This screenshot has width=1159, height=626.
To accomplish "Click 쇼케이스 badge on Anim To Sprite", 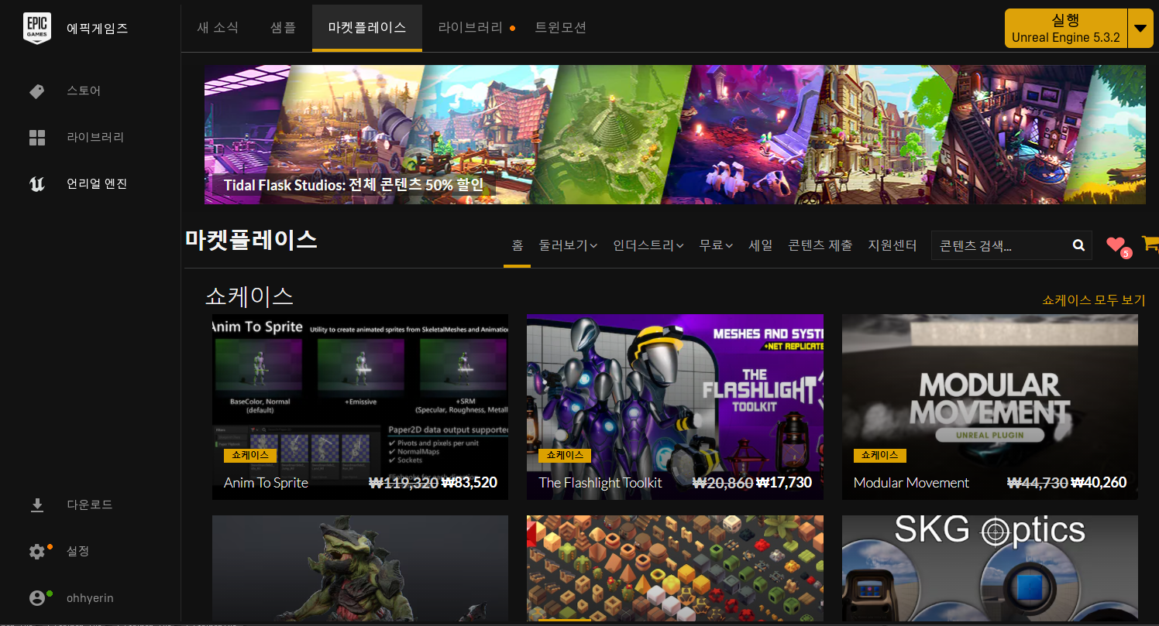I will (250, 456).
